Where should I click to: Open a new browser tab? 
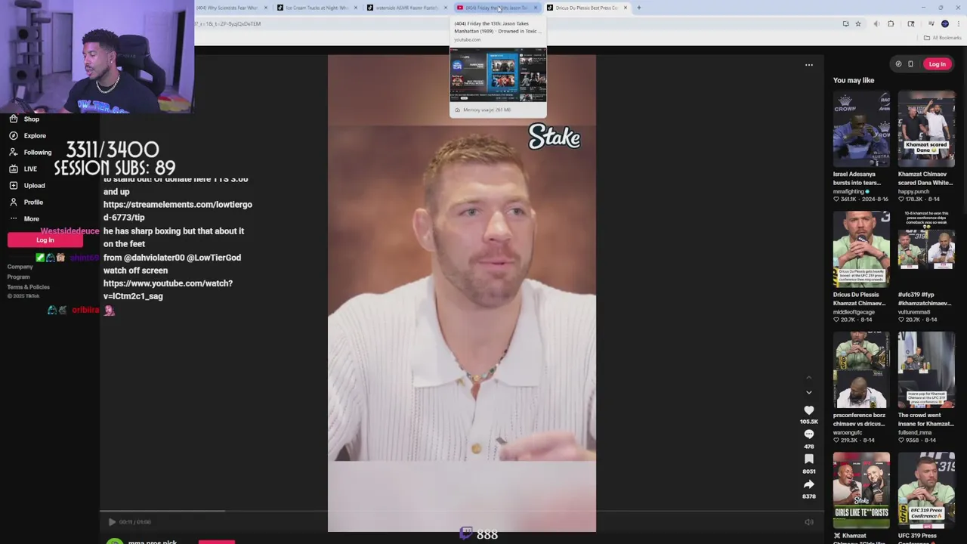point(638,8)
